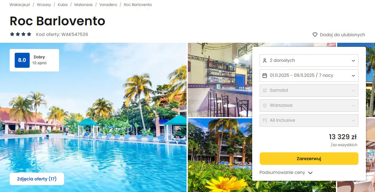Image resolution: width=375 pixels, height=192 pixels.
Task: Click the heart icon to favorite
Action: pos(315,35)
